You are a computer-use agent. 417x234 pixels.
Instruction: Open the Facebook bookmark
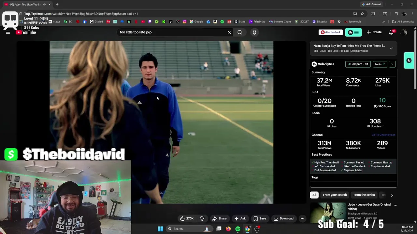pos(85,22)
